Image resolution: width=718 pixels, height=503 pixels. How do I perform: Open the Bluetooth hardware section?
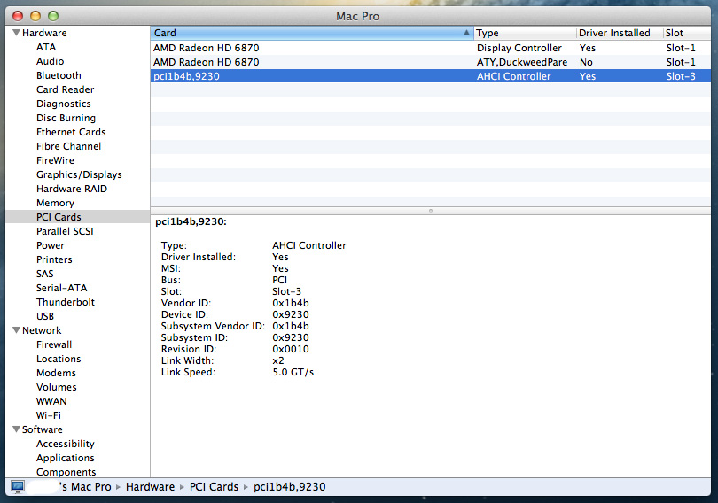(x=59, y=75)
